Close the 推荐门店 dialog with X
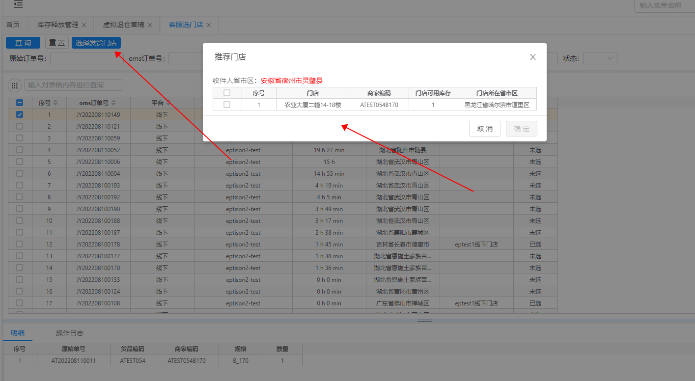The image size is (695, 381). pyautogui.click(x=532, y=57)
